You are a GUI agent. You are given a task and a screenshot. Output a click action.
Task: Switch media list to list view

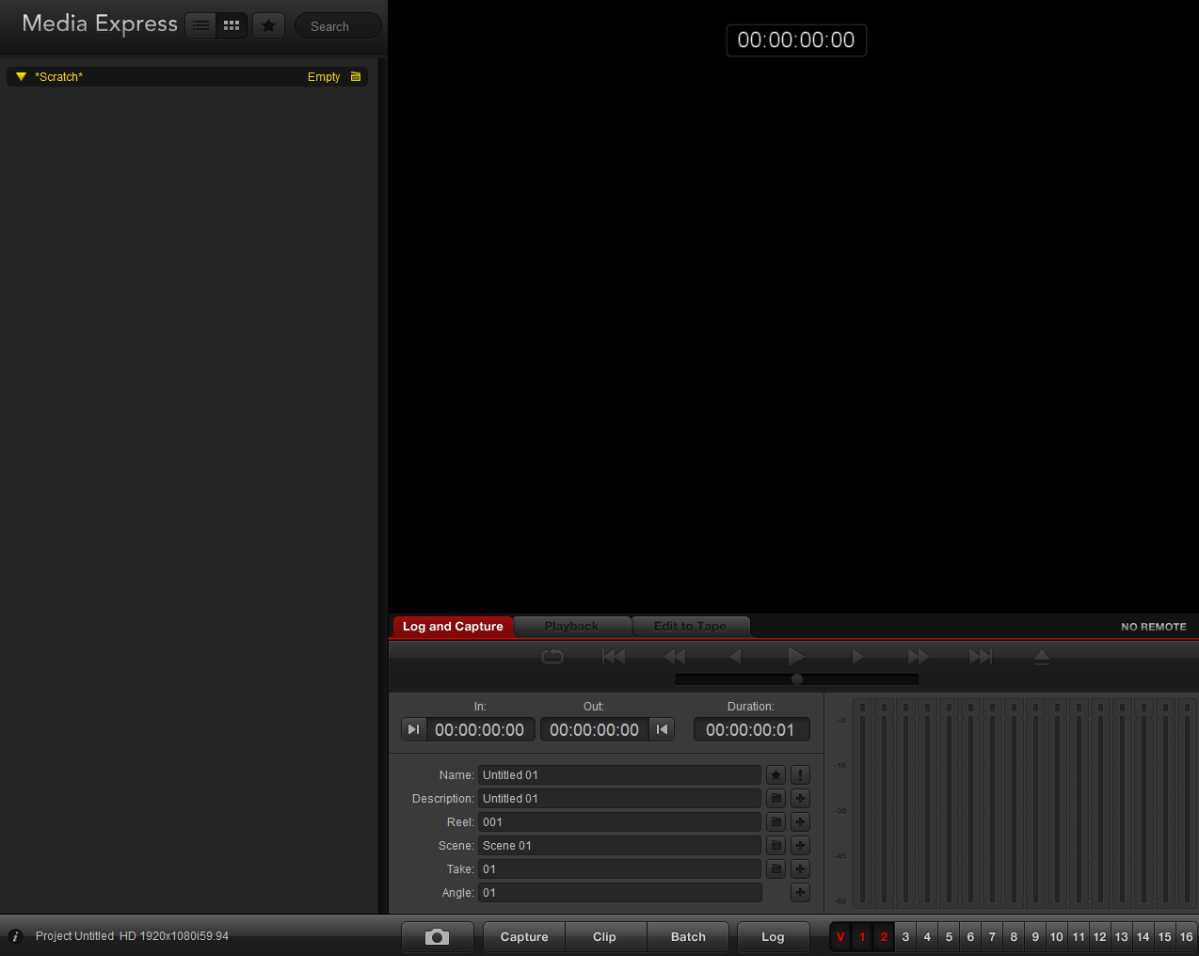201,25
